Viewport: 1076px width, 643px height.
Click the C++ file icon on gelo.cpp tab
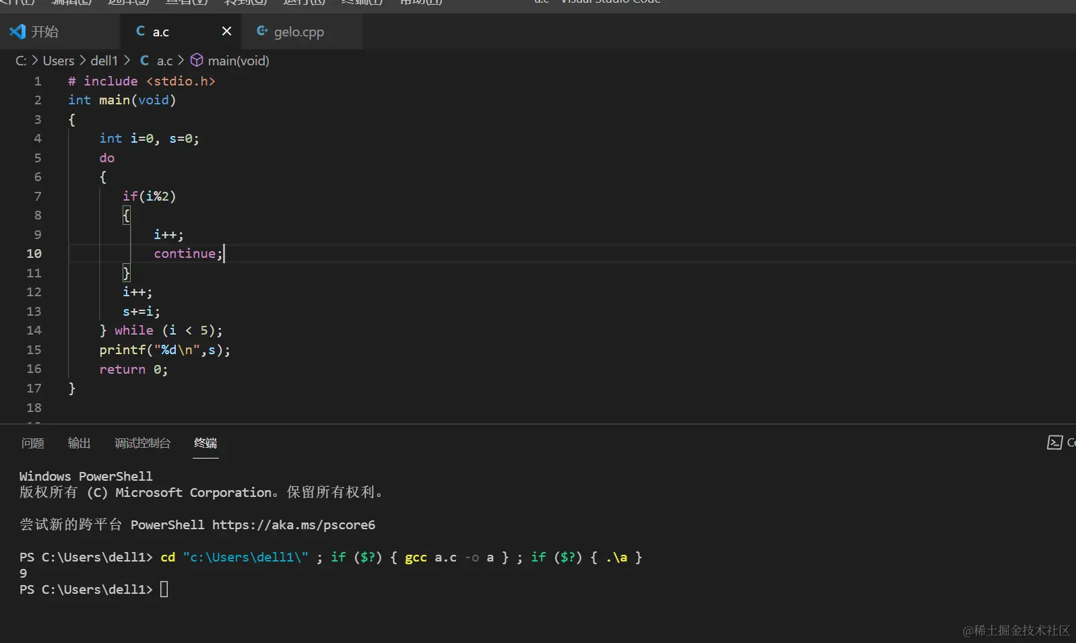(x=262, y=31)
